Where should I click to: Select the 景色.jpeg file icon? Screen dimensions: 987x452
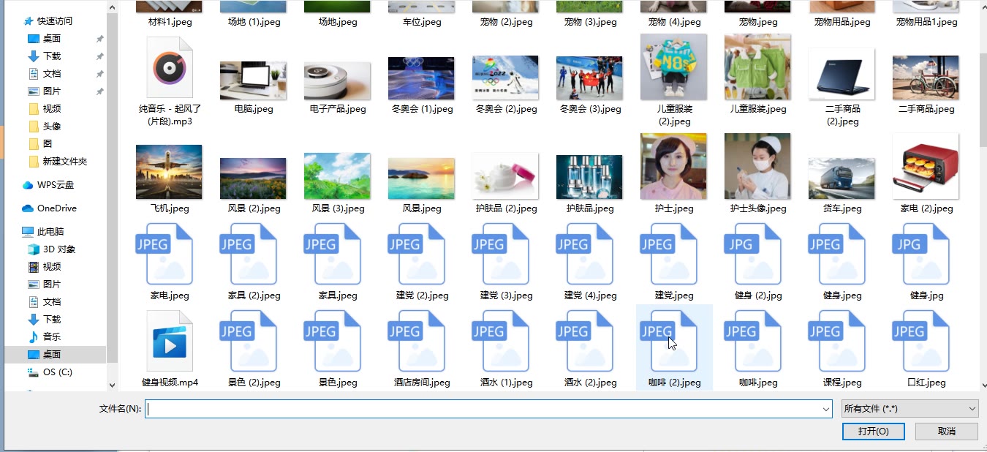tap(333, 341)
